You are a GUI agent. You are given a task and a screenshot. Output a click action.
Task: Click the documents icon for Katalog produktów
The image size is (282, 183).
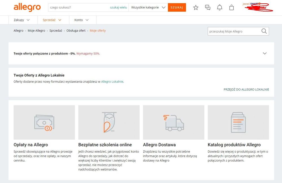(238, 122)
